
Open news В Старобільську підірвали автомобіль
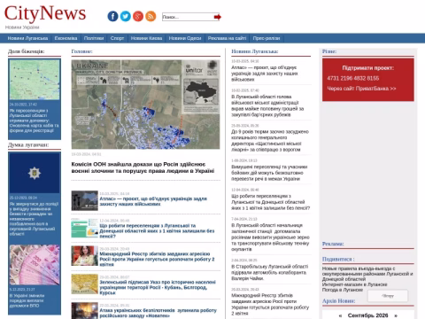(x=269, y=272)
